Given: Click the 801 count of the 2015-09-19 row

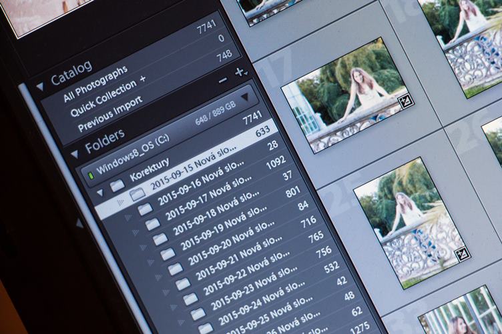Looking at the screenshot, I should (292, 191).
